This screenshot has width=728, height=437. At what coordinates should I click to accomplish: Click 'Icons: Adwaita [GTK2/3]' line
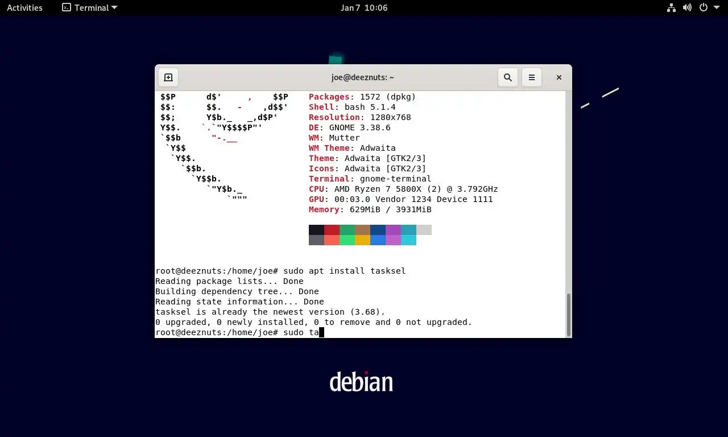pyautogui.click(x=367, y=168)
